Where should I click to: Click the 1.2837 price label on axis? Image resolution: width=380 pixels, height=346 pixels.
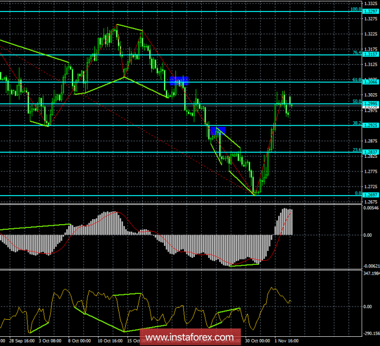(x=369, y=152)
